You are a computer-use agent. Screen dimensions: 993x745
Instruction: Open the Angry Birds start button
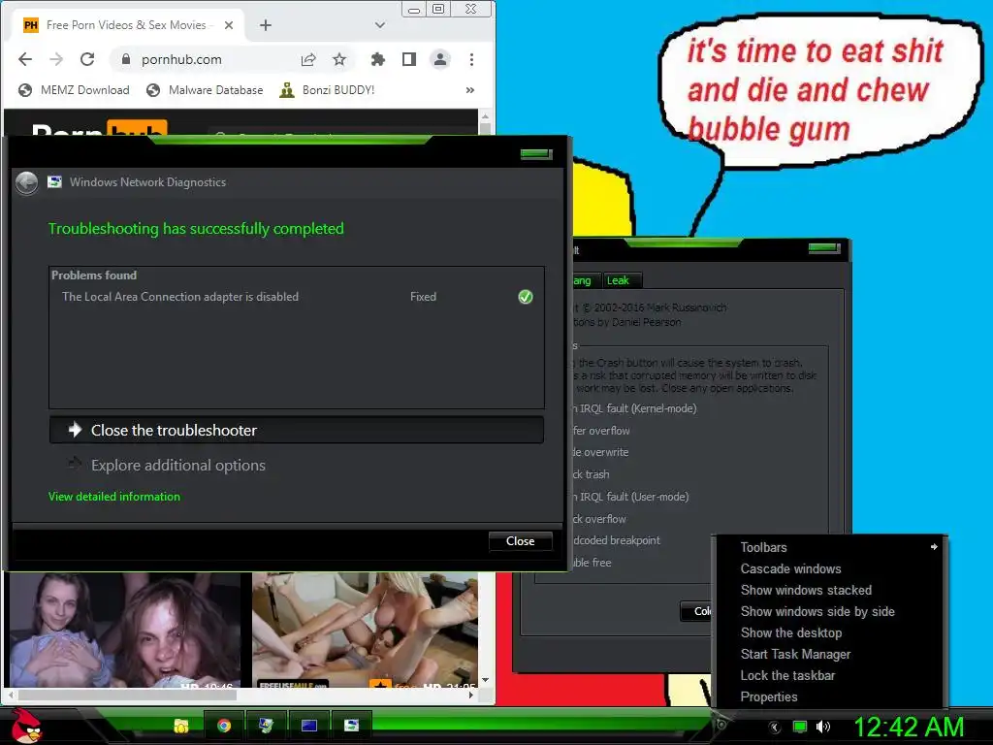pyautogui.click(x=26, y=726)
